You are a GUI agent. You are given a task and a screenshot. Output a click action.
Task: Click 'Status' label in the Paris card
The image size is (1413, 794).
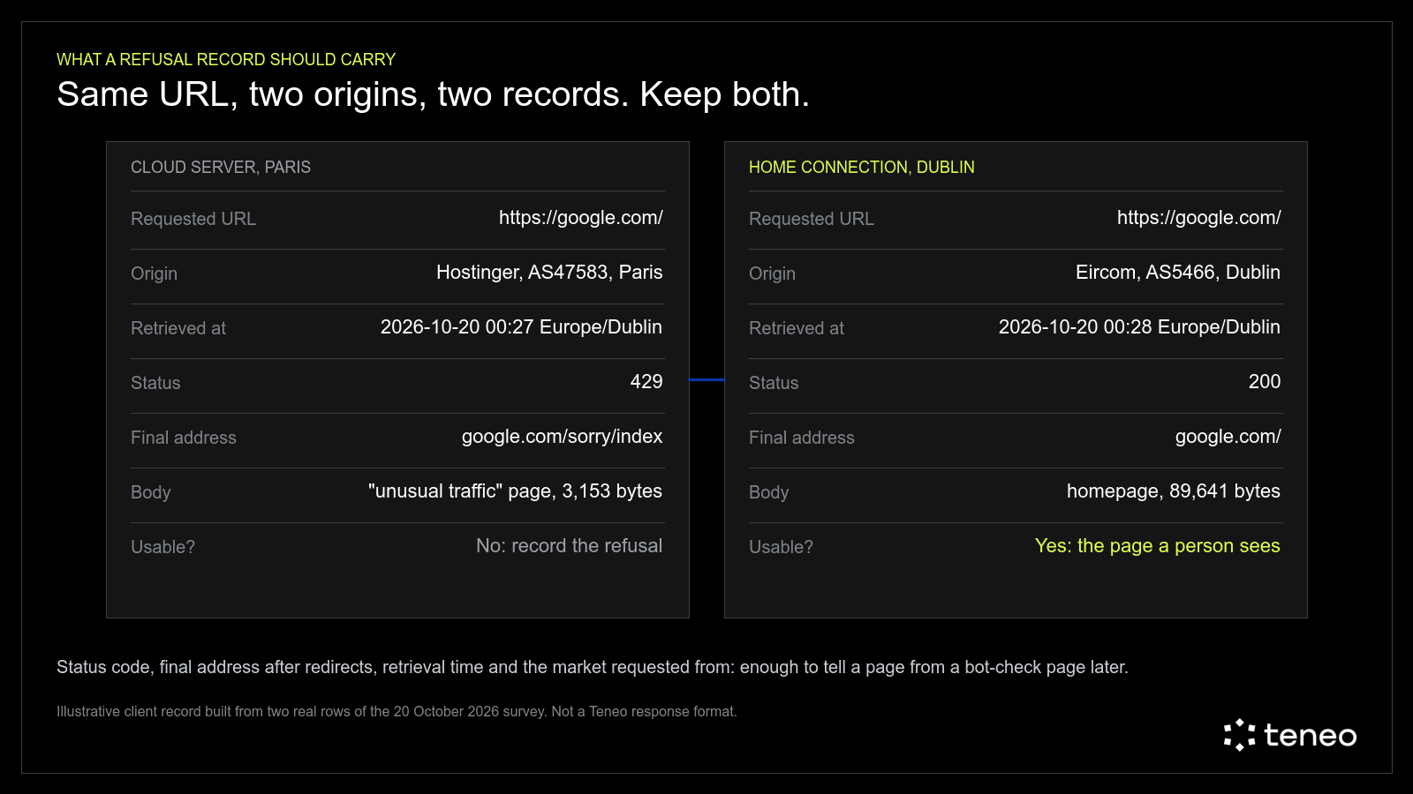(x=155, y=383)
